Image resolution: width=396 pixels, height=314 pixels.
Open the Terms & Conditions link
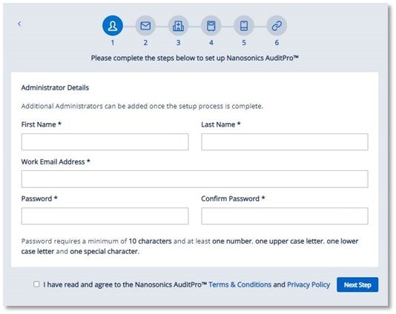[x=240, y=284]
